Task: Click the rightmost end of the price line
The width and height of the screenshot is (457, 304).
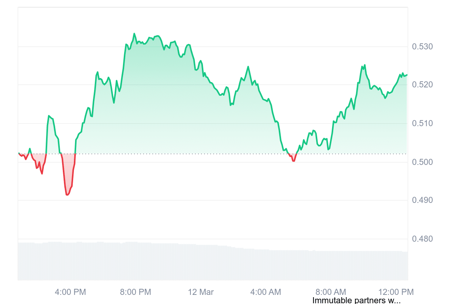Action: click(x=407, y=75)
